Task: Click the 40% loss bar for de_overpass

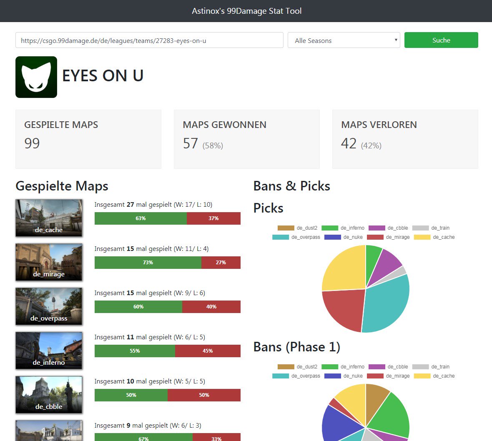Action: (211, 307)
